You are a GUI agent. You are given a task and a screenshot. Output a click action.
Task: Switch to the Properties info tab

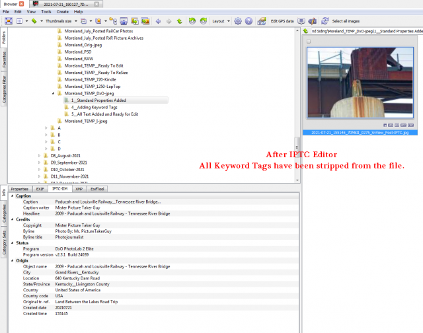tap(20, 189)
